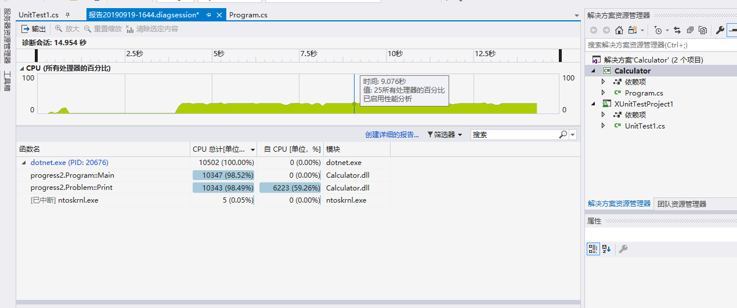Click Solution Explorer back arrow
Viewport: 737px width, 308px height.
click(594, 30)
